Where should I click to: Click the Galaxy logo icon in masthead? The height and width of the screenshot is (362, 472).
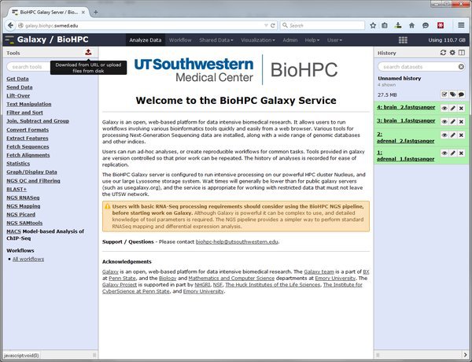pos(9,40)
